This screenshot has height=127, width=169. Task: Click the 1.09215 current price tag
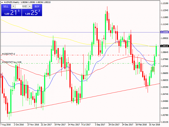pos(164,46)
